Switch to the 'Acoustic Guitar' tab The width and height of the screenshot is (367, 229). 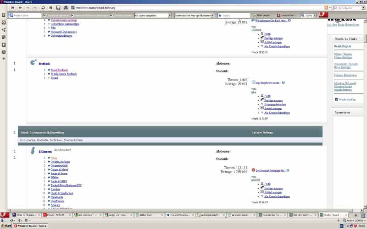point(242,215)
